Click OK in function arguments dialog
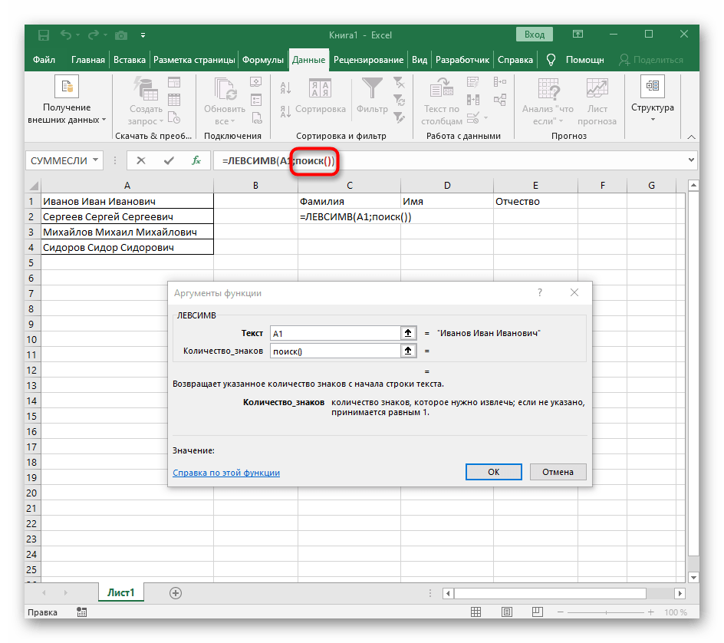 pos(494,472)
